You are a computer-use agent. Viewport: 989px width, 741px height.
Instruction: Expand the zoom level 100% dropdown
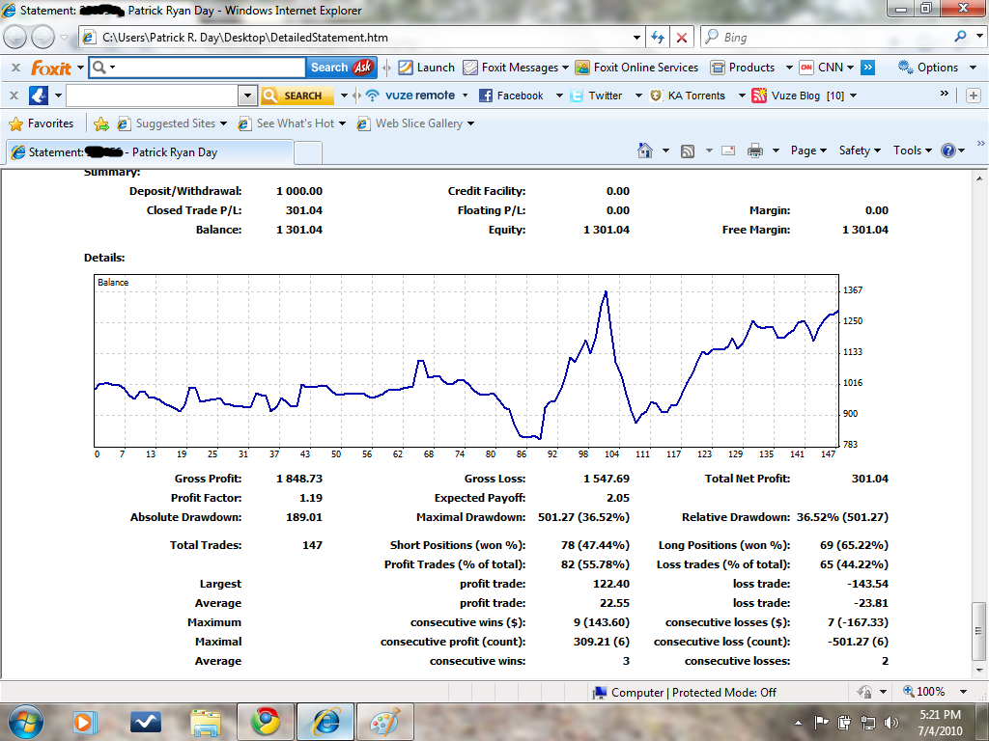[963, 692]
